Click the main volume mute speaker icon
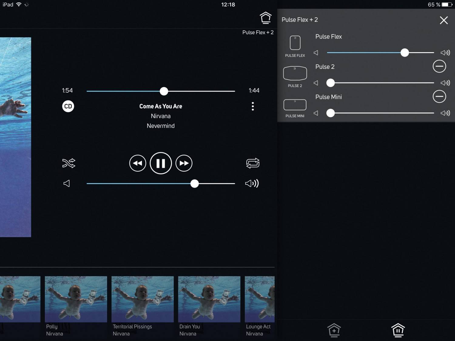 67,183
